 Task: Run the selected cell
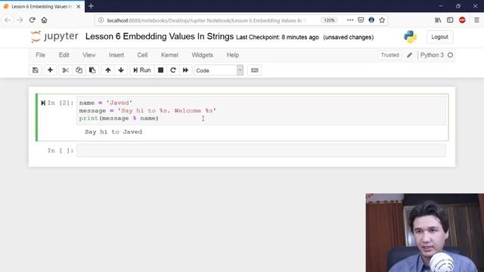pos(142,70)
